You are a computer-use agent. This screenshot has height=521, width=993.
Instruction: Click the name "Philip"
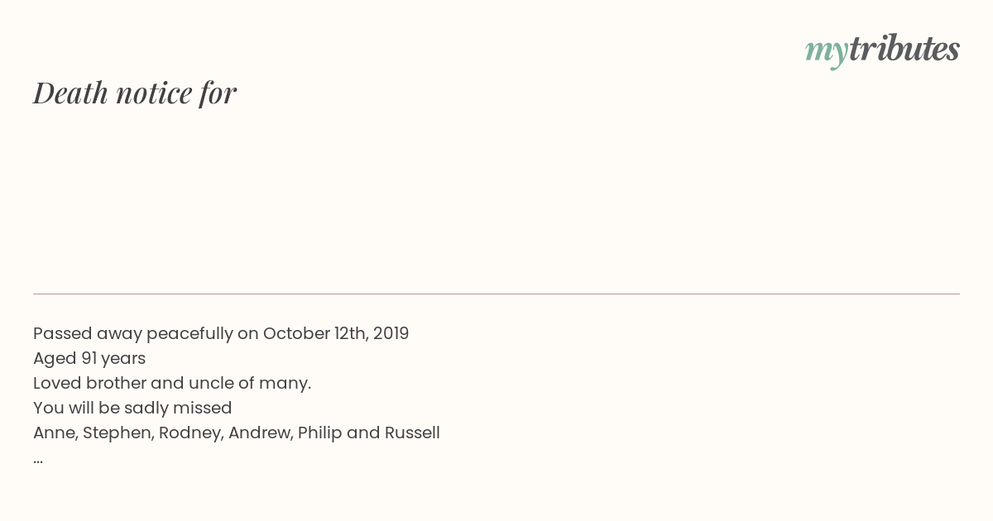[319, 433]
